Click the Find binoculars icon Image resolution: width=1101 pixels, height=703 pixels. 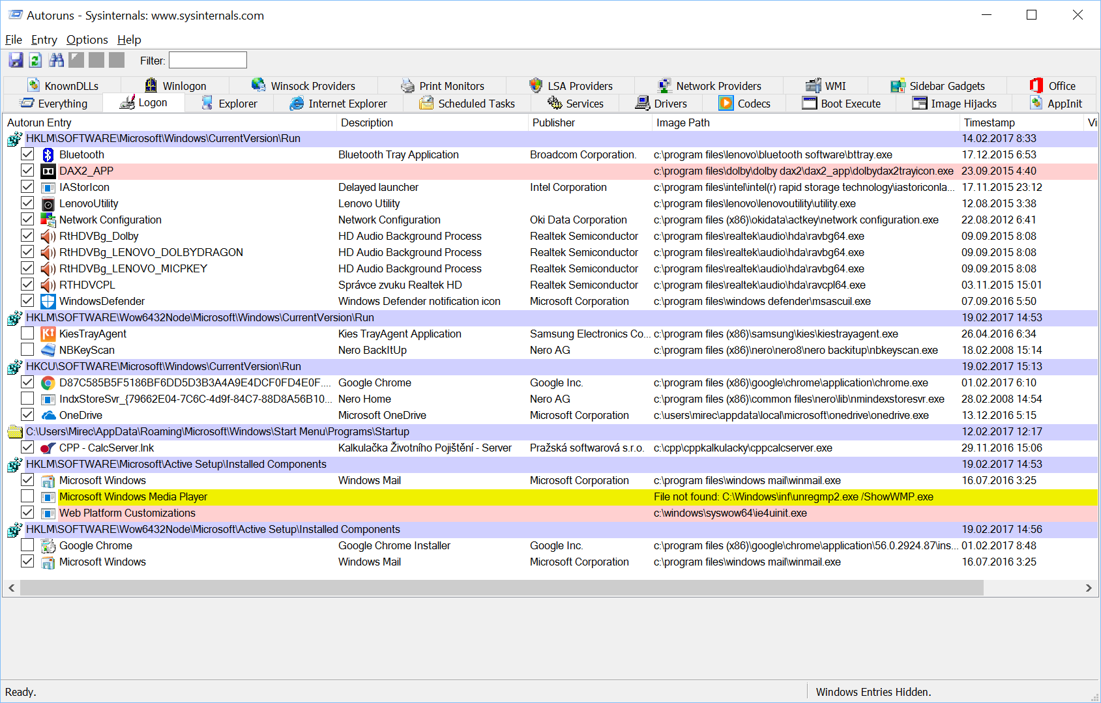(57, 61)
